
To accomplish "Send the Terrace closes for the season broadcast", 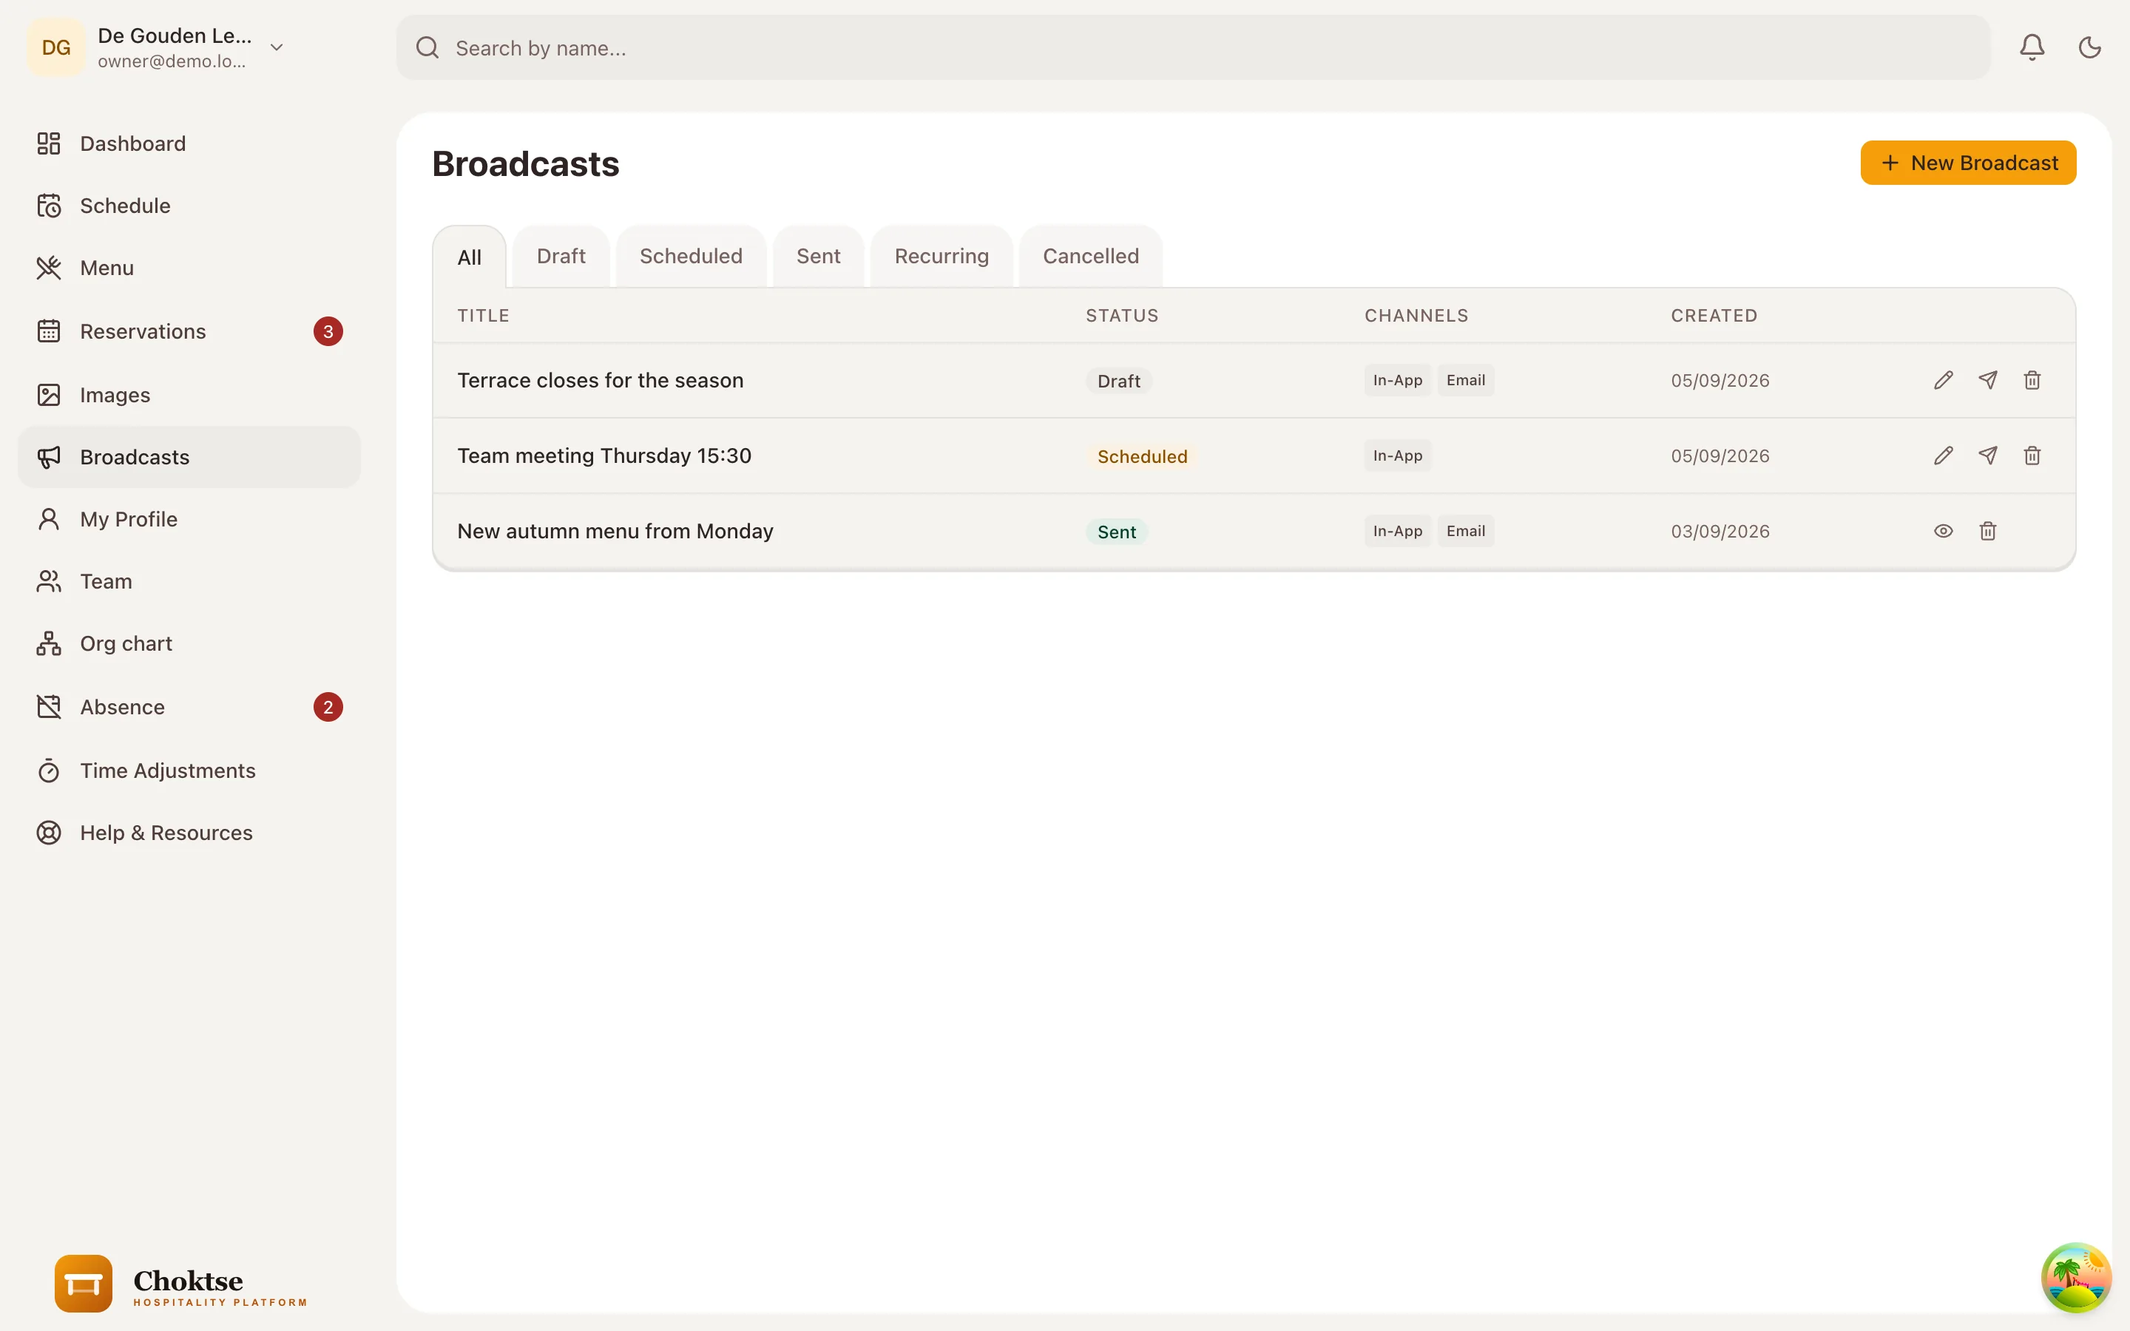I will (1987, 380).
